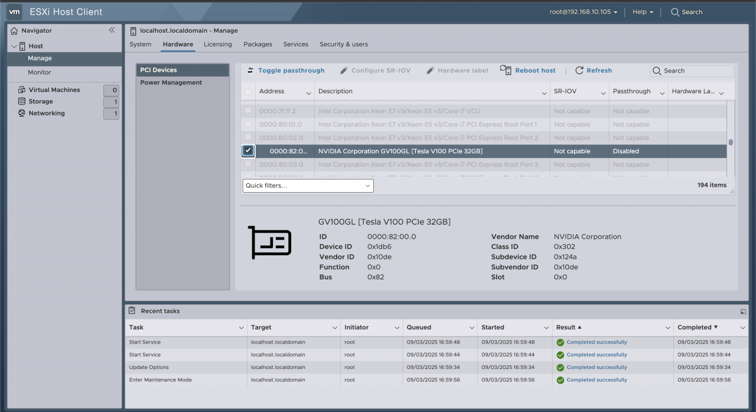This screenshot has width=756, height=412.
Task: Open the Target column dropdown in Recent tasks
Action: [x=335, y=328]
